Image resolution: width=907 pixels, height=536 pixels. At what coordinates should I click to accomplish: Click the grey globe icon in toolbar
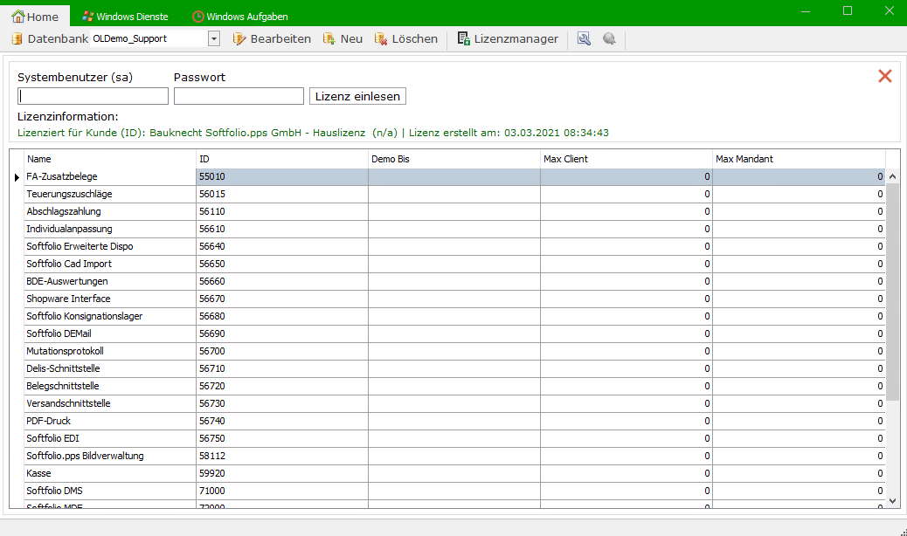click(609, 39)
